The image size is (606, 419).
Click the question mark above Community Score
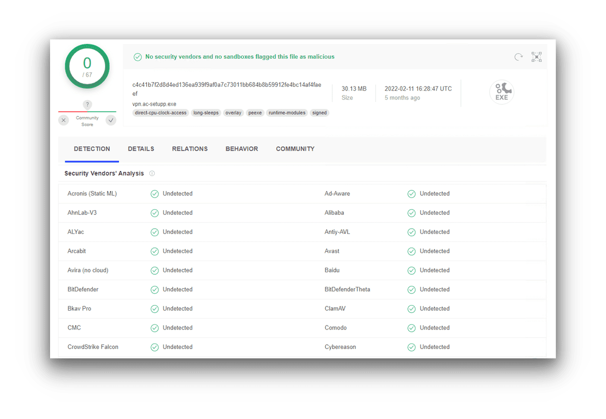coord(87,105)
